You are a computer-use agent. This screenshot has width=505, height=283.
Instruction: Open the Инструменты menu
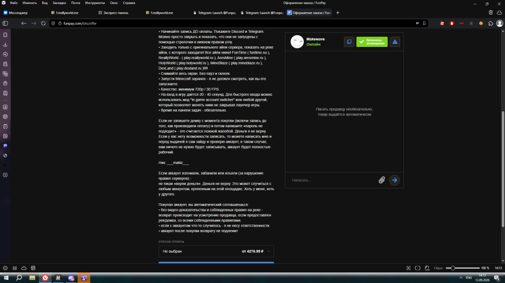[x=95, y=3]
